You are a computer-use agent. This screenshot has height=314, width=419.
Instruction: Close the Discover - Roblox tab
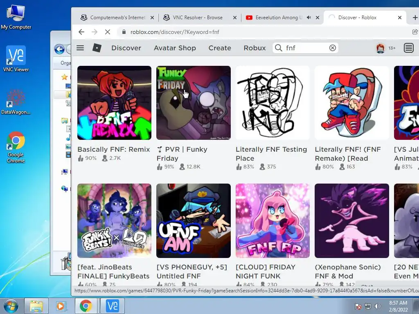pyautogui.click(x=400, y=18)
